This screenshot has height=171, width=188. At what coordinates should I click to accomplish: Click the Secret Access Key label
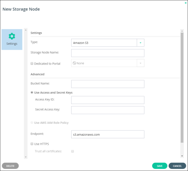[x=47, y=110]
